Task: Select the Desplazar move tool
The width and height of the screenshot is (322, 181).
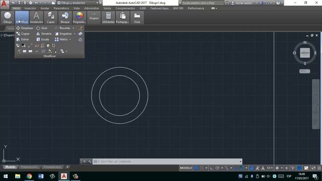Action: (x=25, y=28)
